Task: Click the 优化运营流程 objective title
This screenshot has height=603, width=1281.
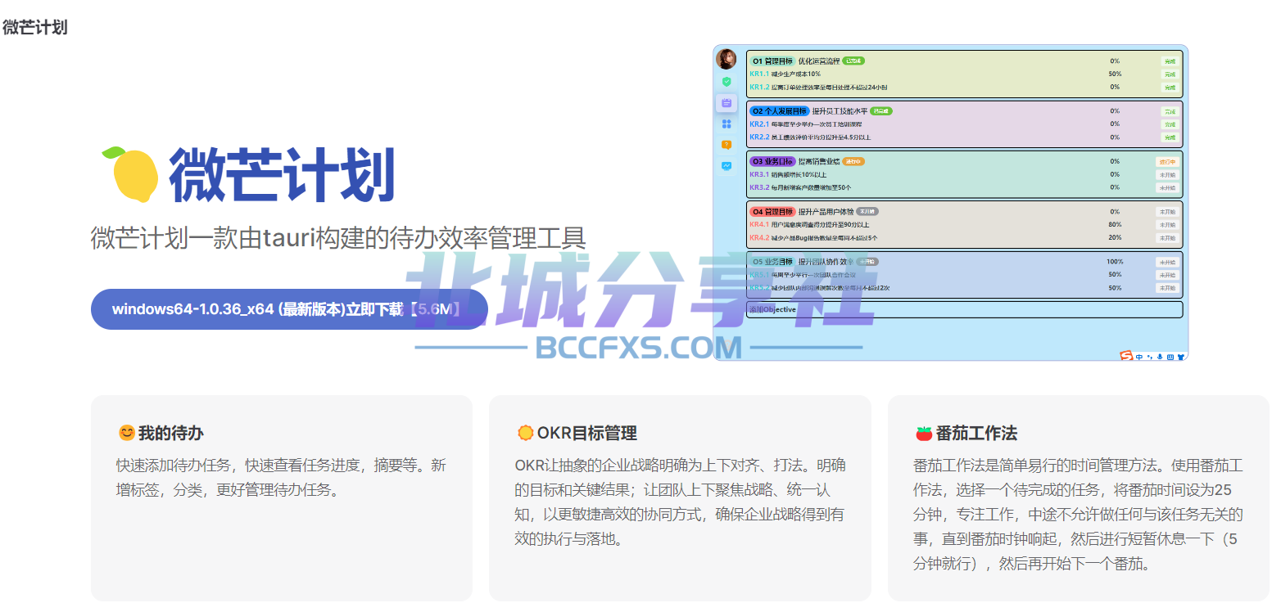Action: click(x=819, y=61)
